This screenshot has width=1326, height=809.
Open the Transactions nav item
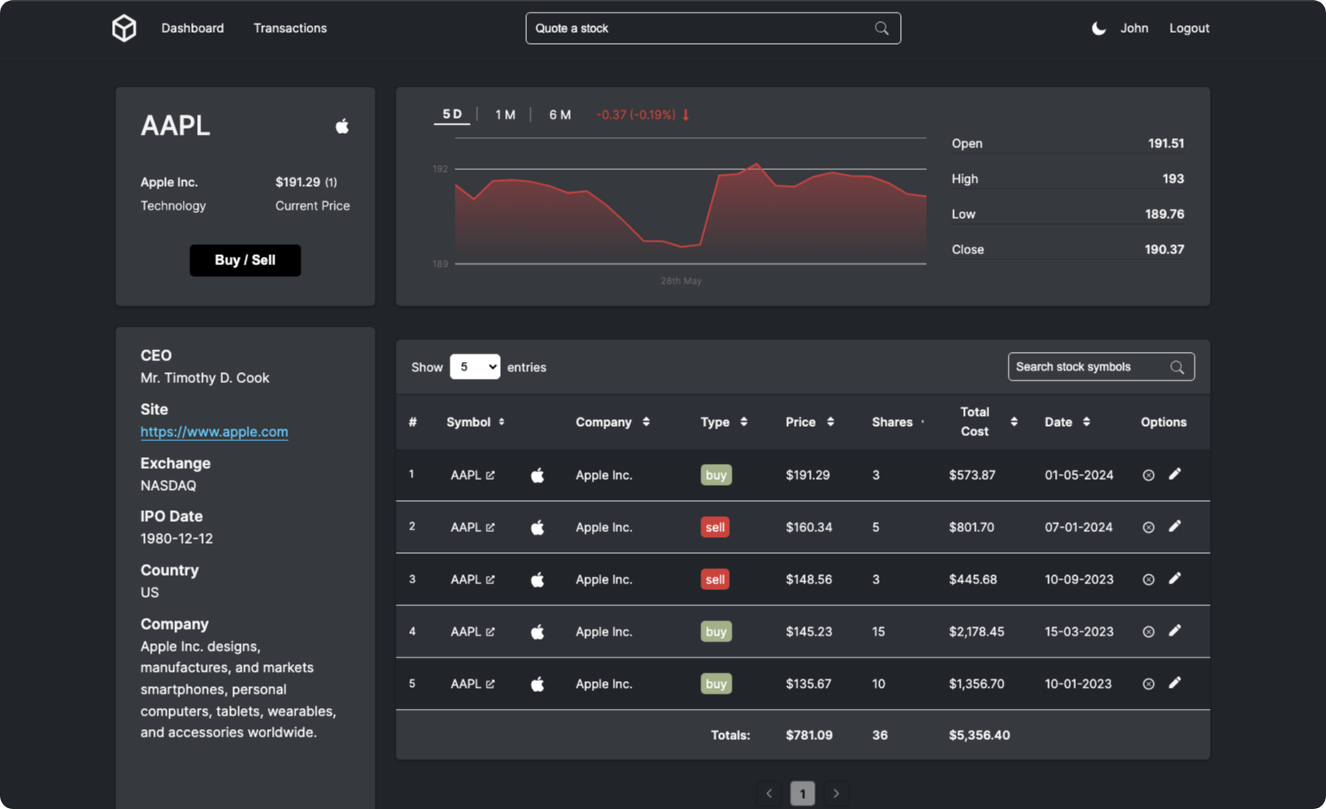[x=290, y=28]
